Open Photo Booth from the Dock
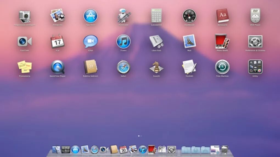Screen dimensions: 280x157 pyautogui.click(x=152, y=149)
